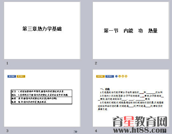Viewport: 172px width, 134px height.
Task: Click the middle yellow circle 三 icon on slide 4
Action: click(123, 76)
